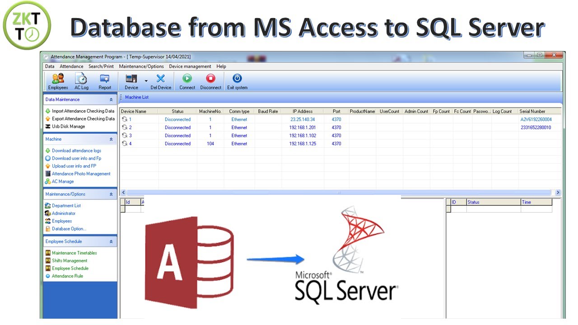
Task: Open the Help menu
Action: tap(221, 66)
